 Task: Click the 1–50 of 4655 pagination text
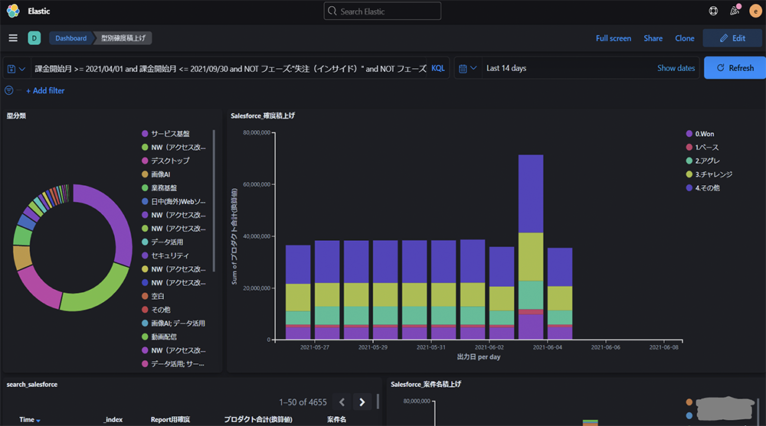303,402
